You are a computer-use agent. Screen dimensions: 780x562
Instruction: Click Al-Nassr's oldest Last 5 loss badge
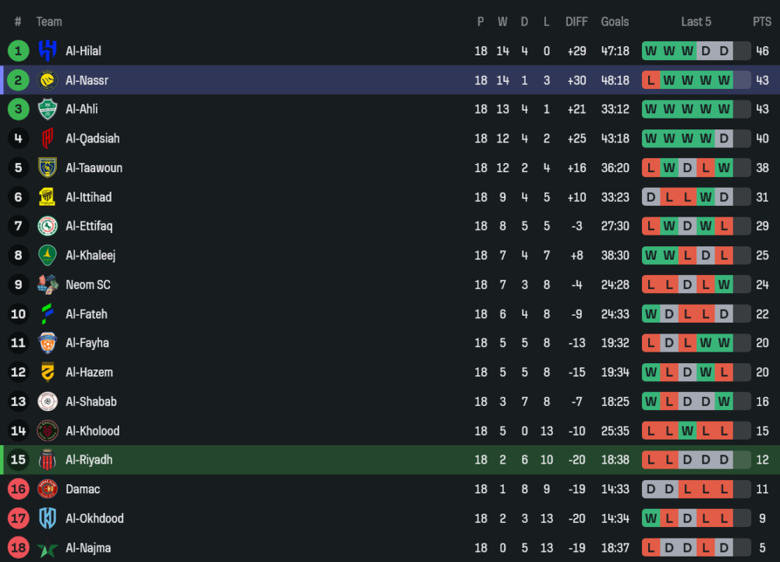651,80
